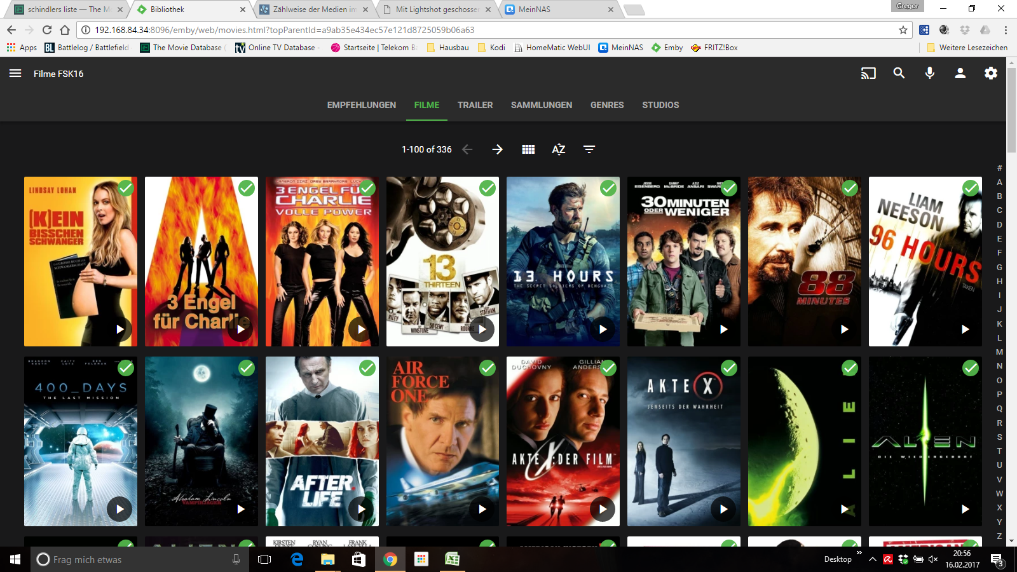
Task: Click the cast to device icon
Action: click(868, 74)
